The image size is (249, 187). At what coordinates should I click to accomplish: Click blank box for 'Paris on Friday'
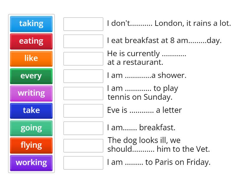pos(83,163)
